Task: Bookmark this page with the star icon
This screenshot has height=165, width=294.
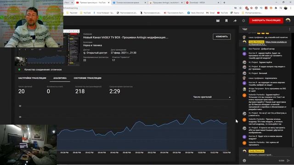Action: [240, 8]
